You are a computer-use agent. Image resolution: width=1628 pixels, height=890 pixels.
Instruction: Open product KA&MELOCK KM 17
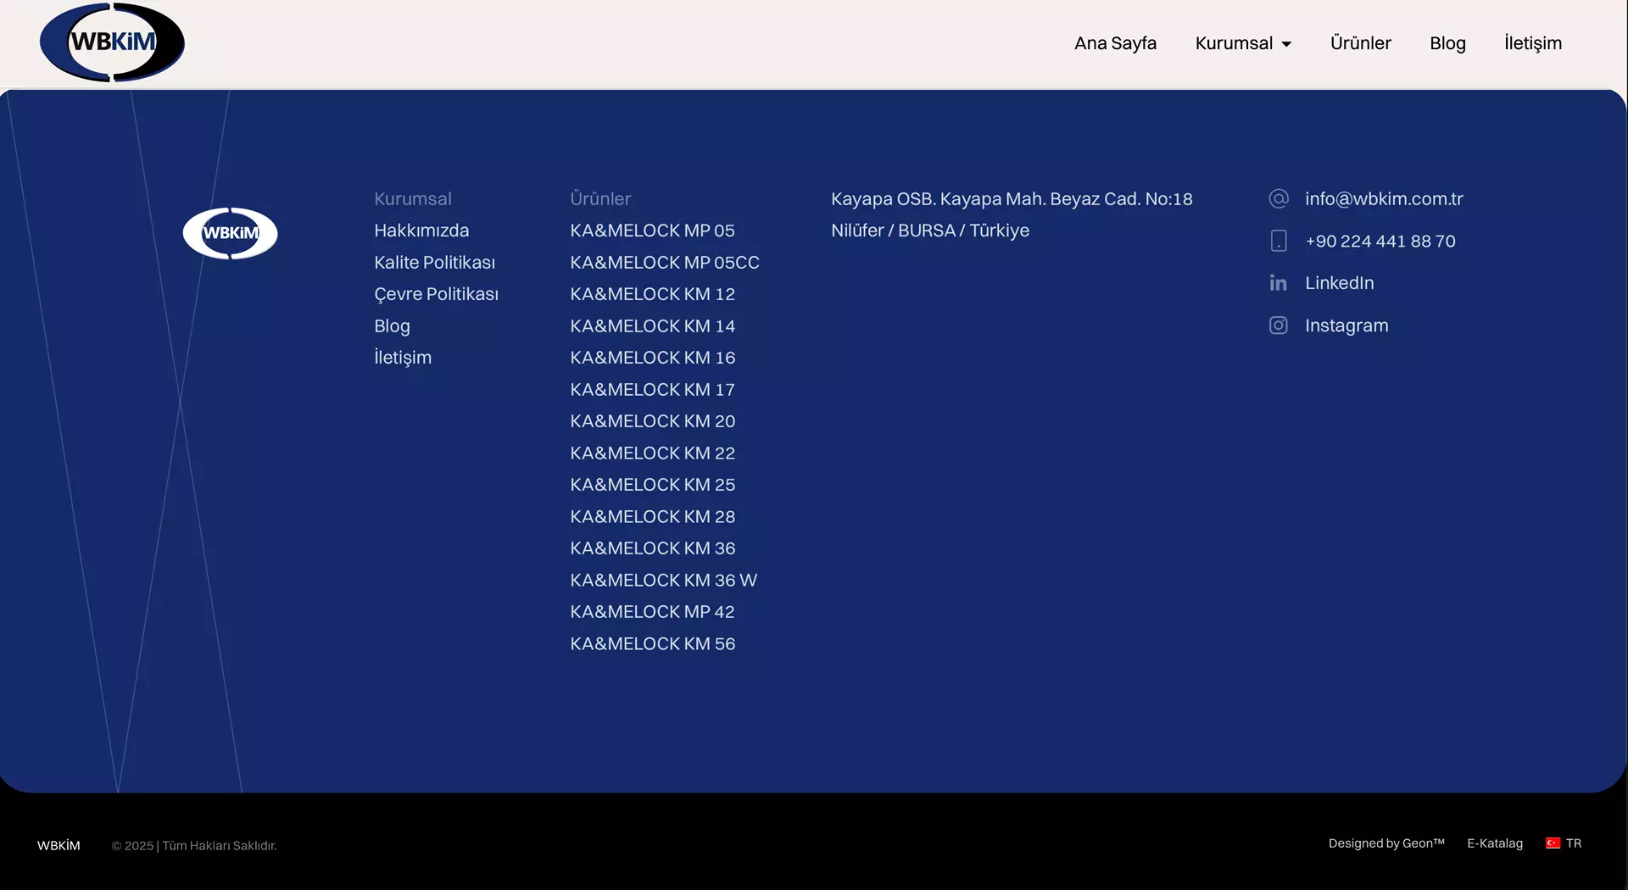(x=652, y=390)
